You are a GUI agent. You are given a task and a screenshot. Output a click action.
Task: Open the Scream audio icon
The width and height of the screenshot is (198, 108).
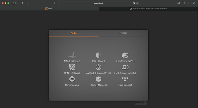point(72,79)
